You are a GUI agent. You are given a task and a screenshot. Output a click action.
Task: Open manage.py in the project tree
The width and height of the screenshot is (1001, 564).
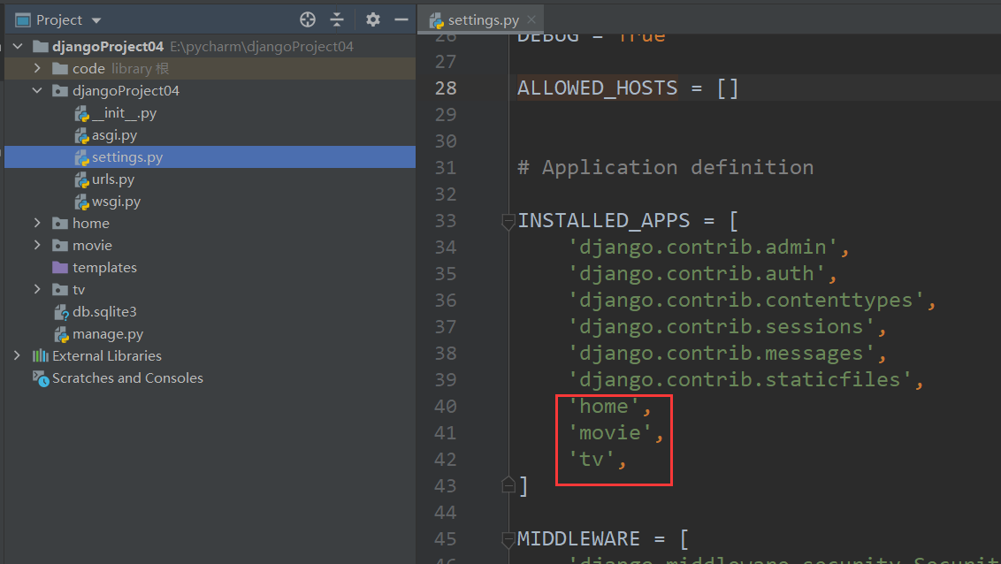[108, 334]
